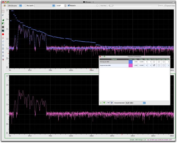Click the preset icon beside the 20t10scans dropdown
This screenshot has width=177, height=143.
(x=5, y=5)
